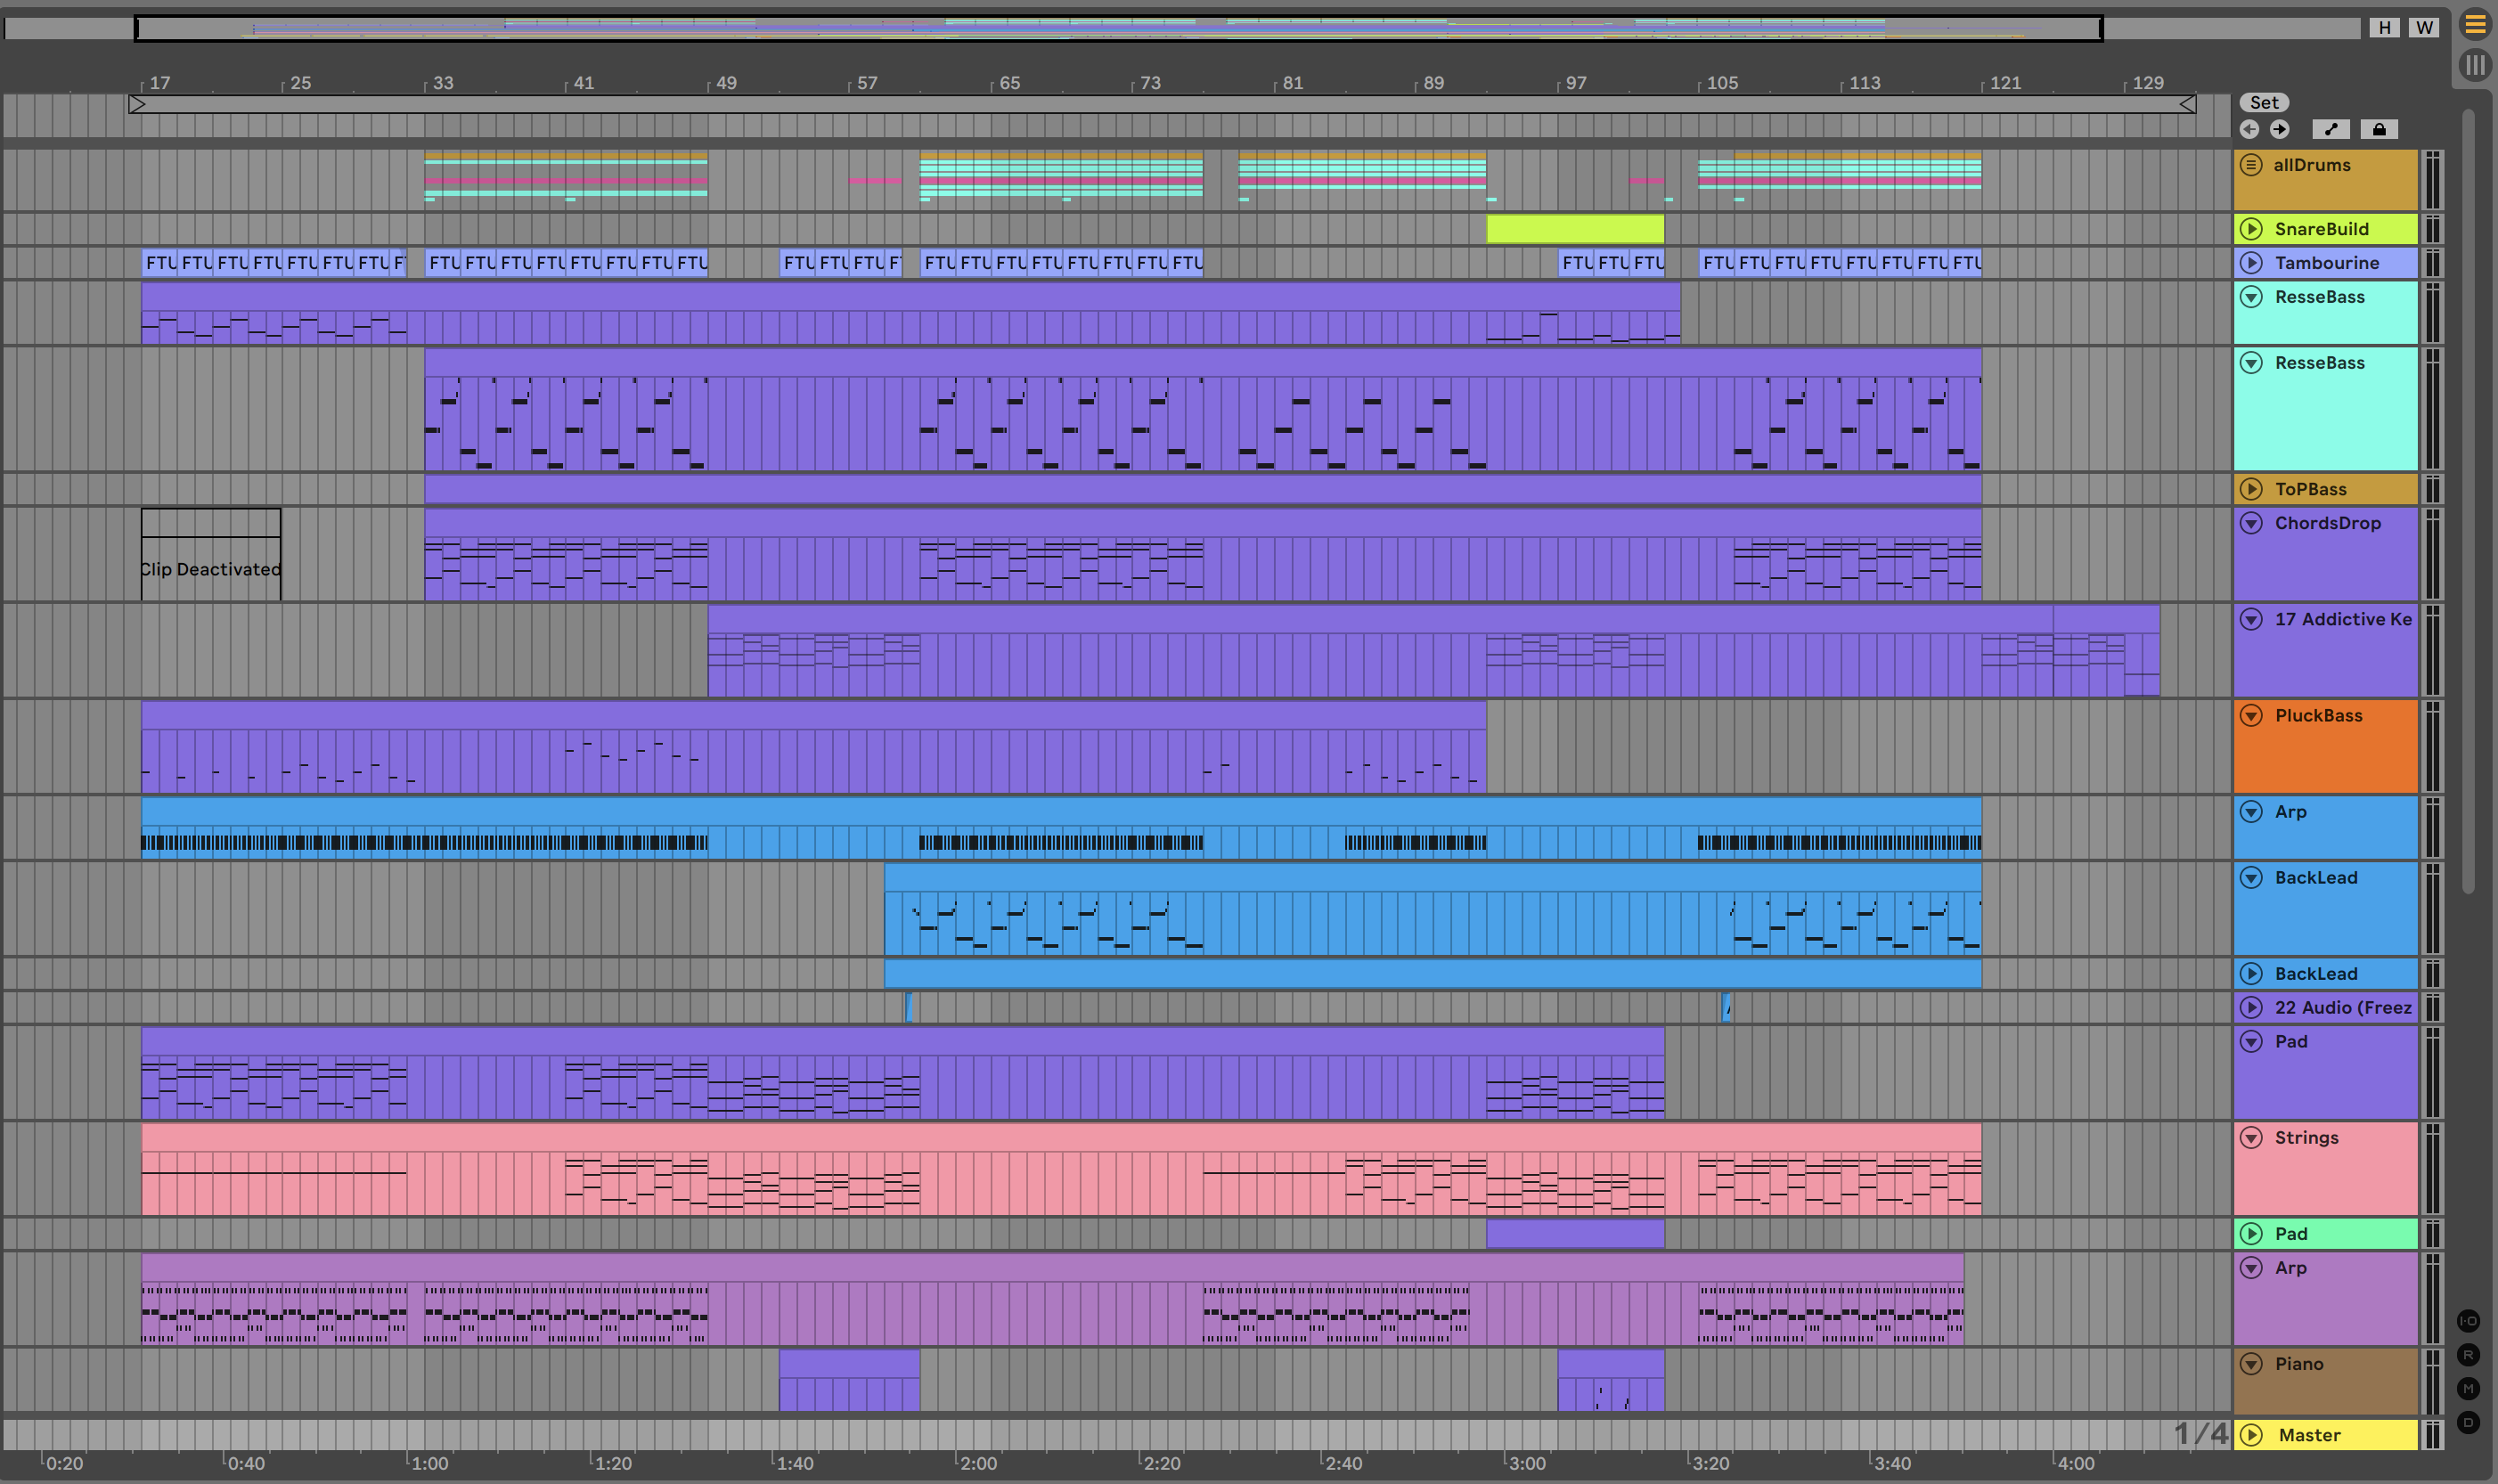Toggle the Returns (R) section visibility
This screenshot has height=1484, width=2498.
2468,1355
